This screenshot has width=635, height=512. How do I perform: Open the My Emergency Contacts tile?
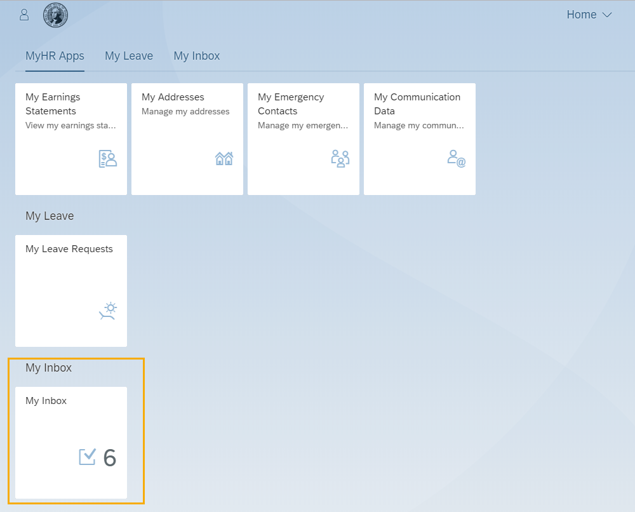pos(303,138)
